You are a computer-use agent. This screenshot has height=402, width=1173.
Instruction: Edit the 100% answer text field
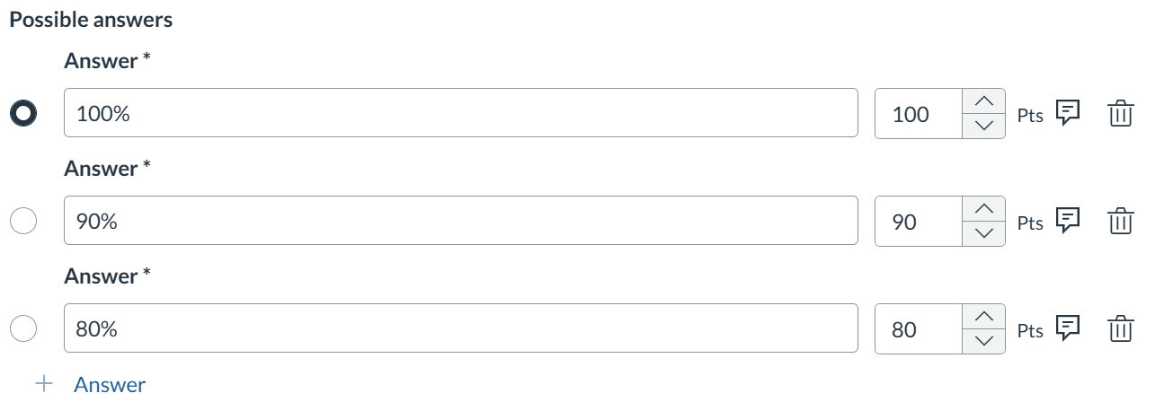pyautogui.click(x=460, y=113)
